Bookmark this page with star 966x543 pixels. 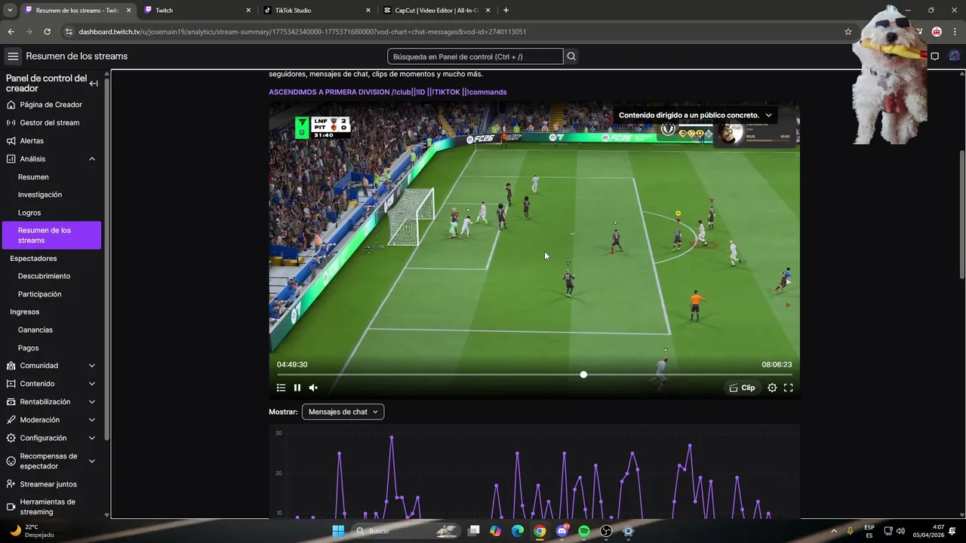(848, 32)
